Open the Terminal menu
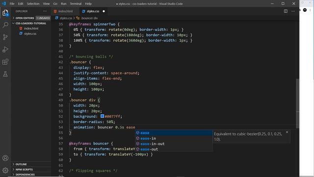Image resolution: width=314 pixels, height=177 pixels. point(76,3)
